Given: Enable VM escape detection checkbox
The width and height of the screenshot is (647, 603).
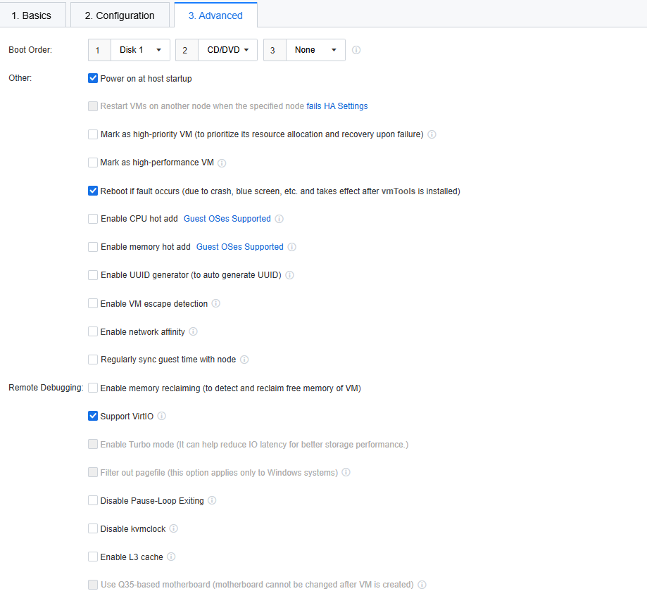Looking at the screenshot, I should pos(93,303).
